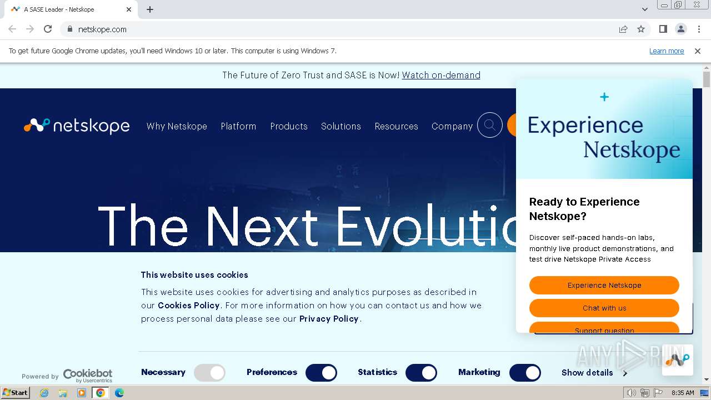Toggle the Statistics cookie switch
This screenshot has width=711, height=400.
tap(421, 373)
